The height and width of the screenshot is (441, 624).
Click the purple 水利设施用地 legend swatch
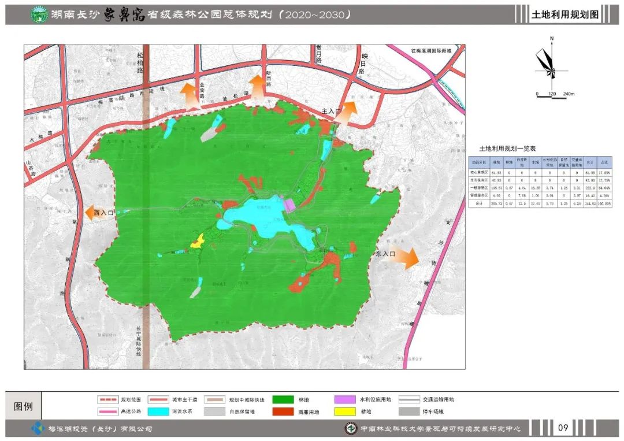point(348,399)
